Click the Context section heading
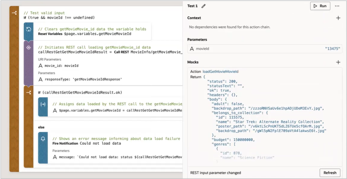The image size is (347, 179). click(194, 18)
